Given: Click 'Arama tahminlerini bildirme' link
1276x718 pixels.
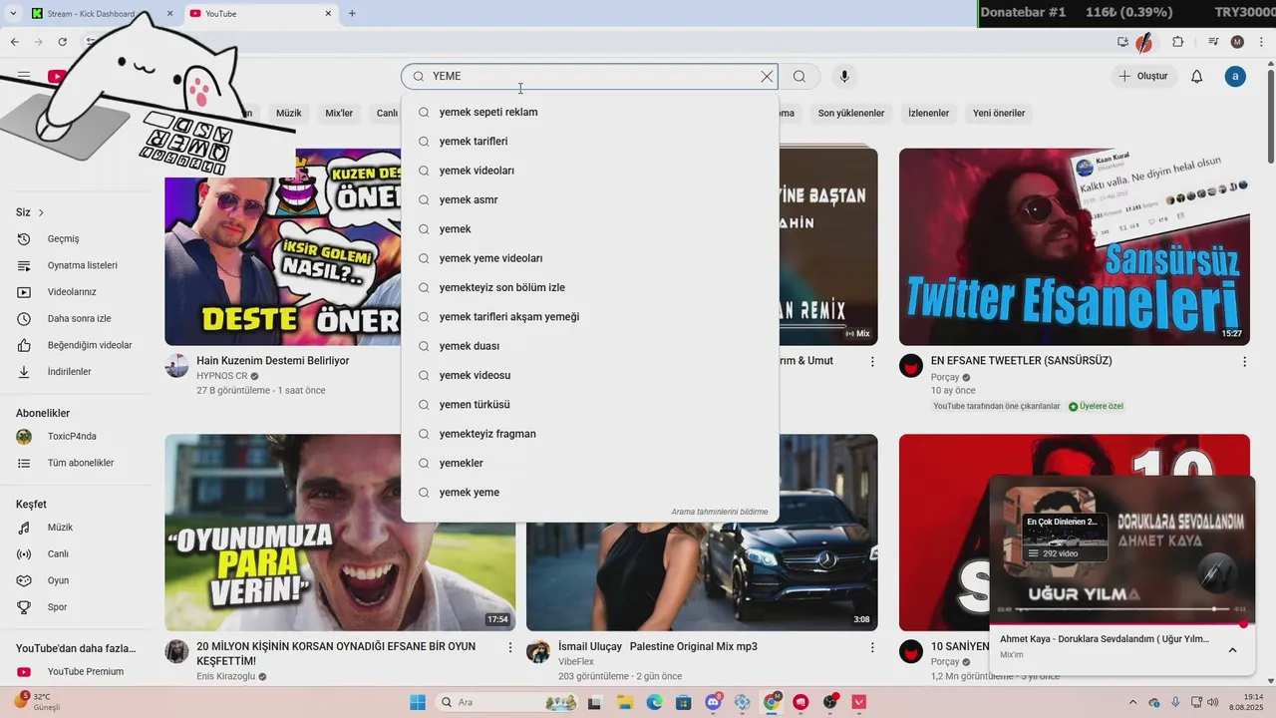Looking at the screenshot, I should click(x=720, y=512).
